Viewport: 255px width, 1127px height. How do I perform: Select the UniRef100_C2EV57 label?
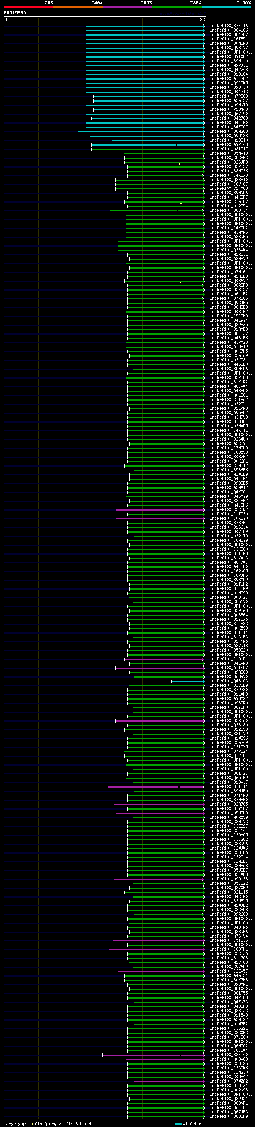coord(229,972)
